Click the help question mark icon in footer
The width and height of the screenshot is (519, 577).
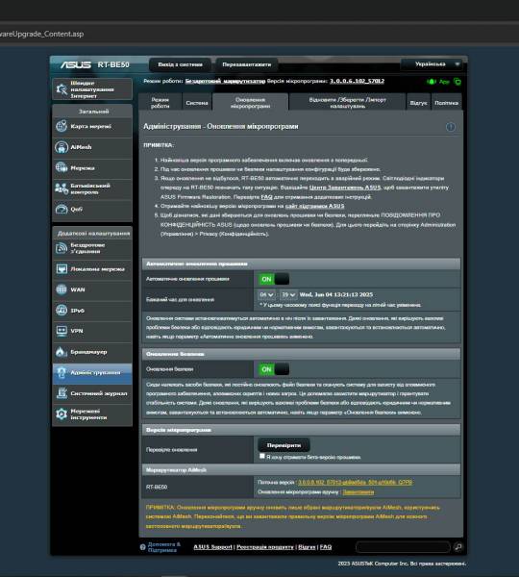click(x=142, y=547)
